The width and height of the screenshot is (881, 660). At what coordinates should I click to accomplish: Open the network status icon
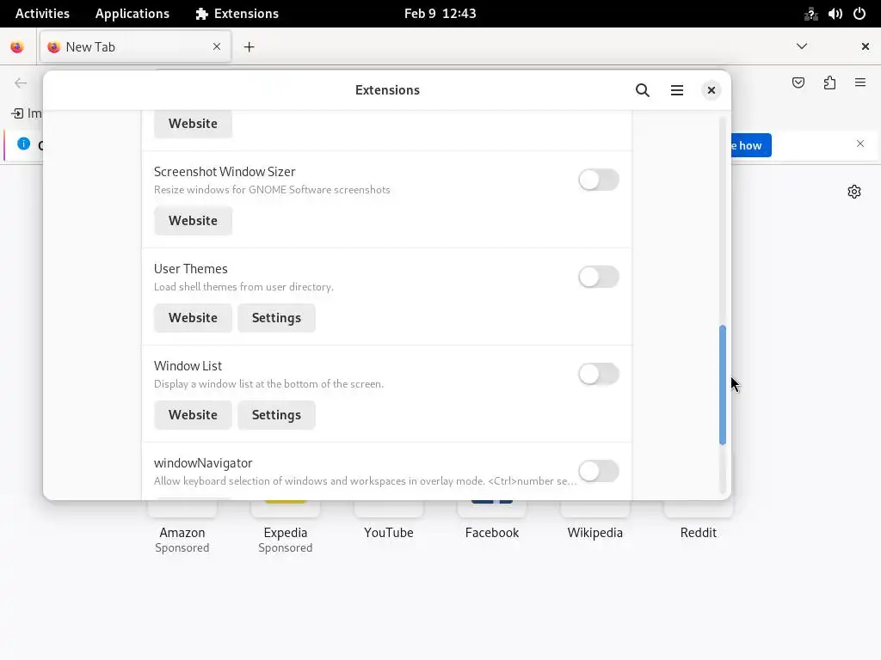click(x=810, y=14)
